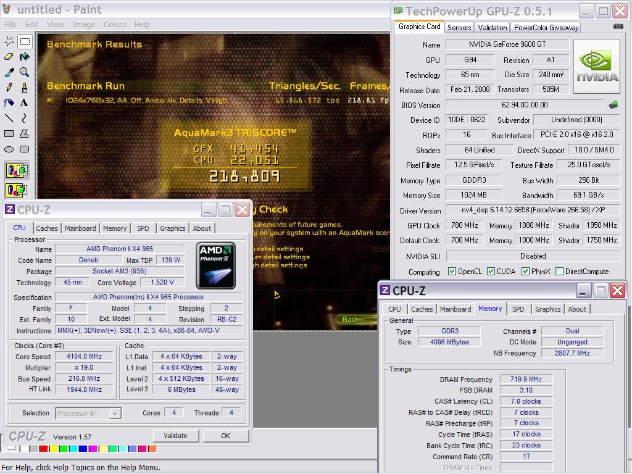This screenshot has width=632, height=474.
Task: Select the Magnifier tool in Paint
Action: point(25,72)
